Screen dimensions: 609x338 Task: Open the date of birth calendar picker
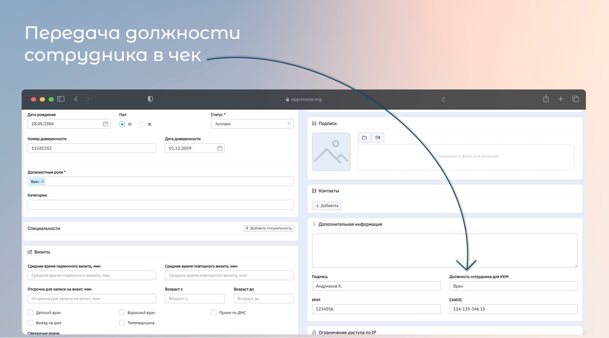(x=105, y=124)
